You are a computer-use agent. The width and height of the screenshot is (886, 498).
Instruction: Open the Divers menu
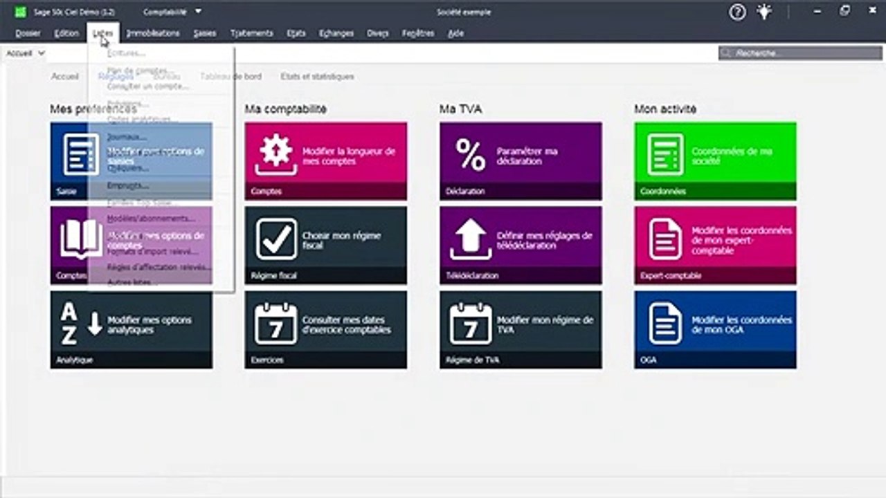click(378, 33)
